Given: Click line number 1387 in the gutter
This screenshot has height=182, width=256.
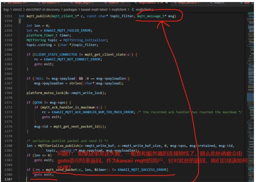Looking at the screenshot, I should point(8,179).
